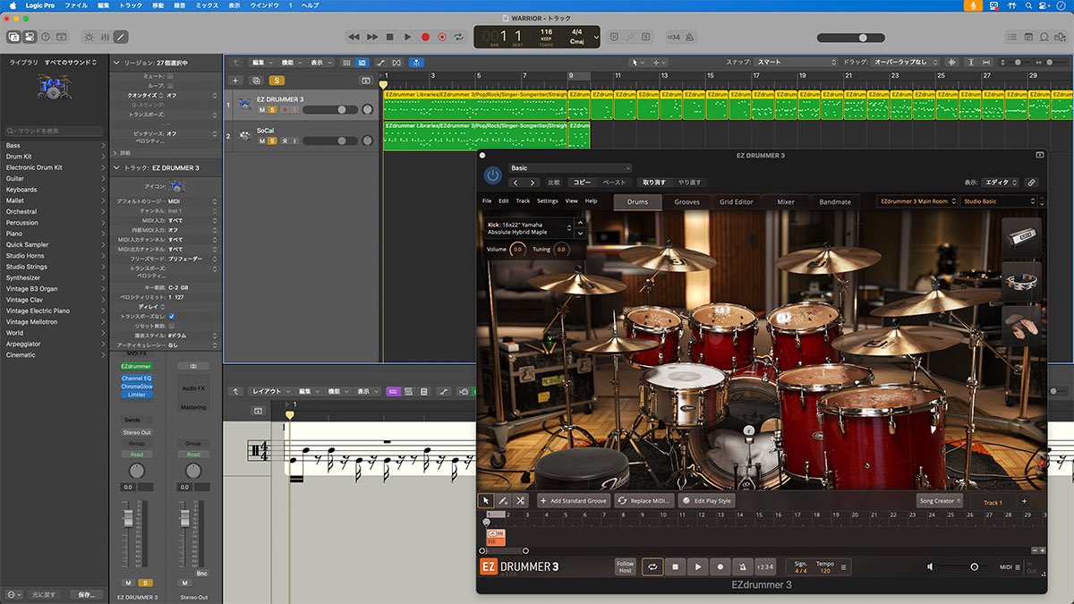The height and width of the screenshot is (604, 1074).
Task: Expand the 詳細 section in region inspector
Action: click(115, 153)
